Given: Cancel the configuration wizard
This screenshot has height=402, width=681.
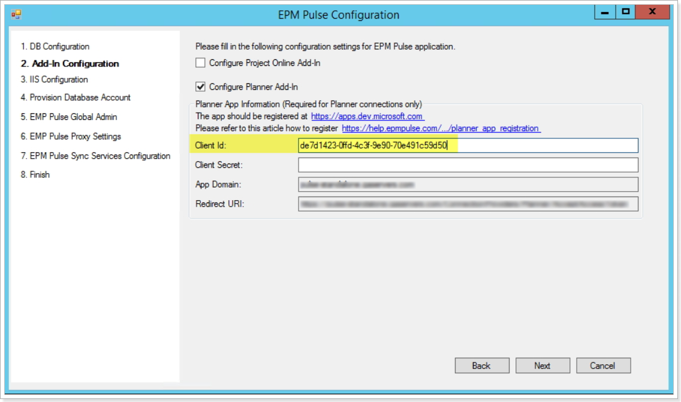Looking at the screenshot, I should 603,365.
